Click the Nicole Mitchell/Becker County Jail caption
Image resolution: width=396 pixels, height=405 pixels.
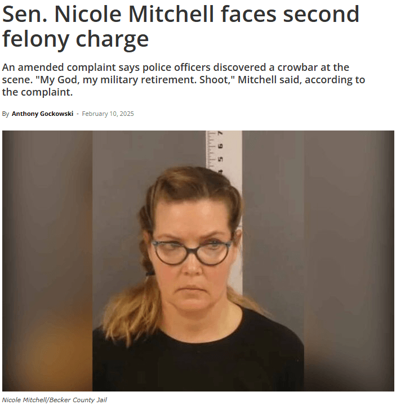54,400
